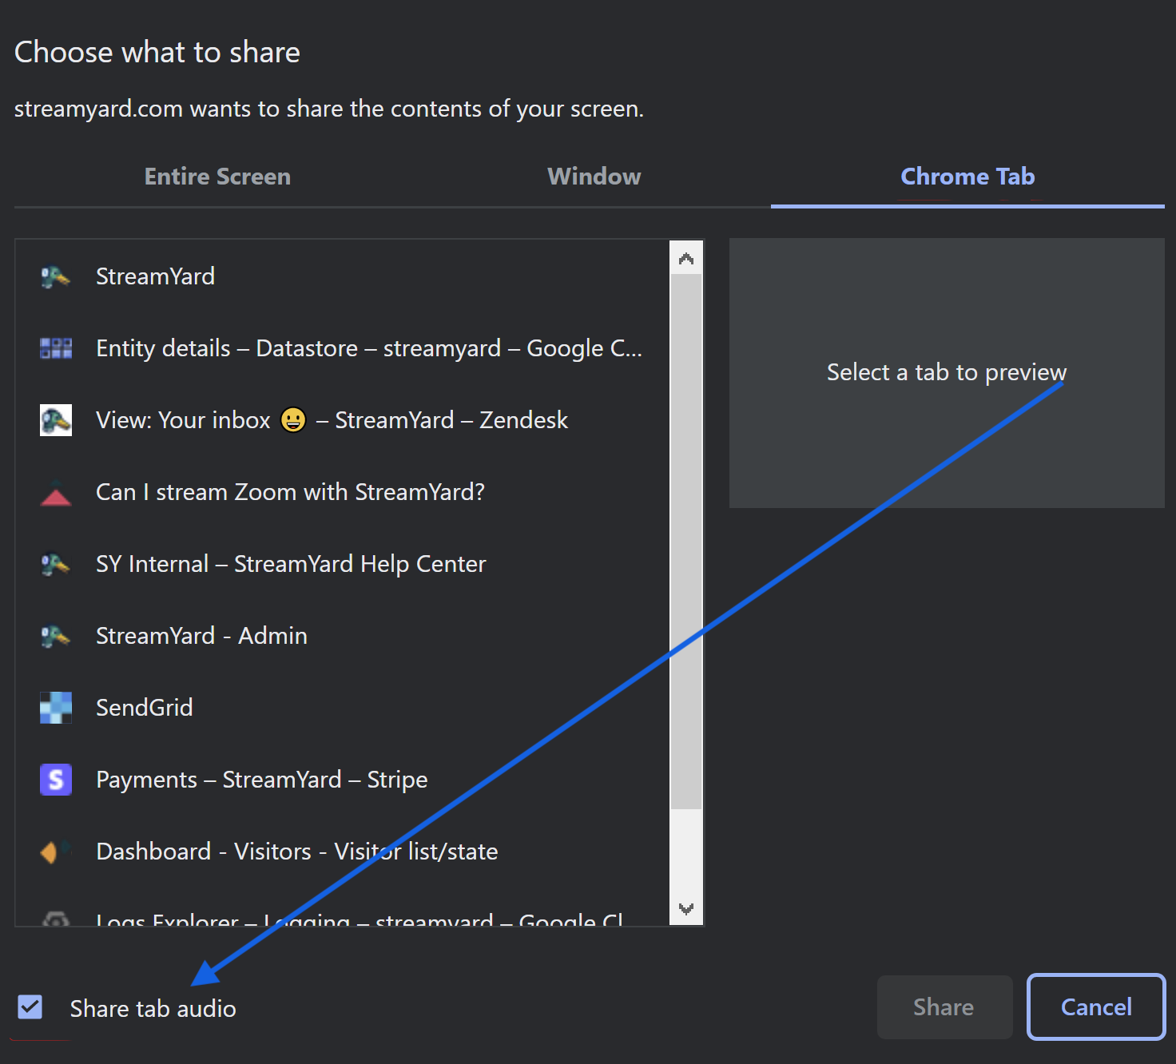
Task: Select "Entity details – Datastore – streamyard" tab
Action: tap(343, 348)
